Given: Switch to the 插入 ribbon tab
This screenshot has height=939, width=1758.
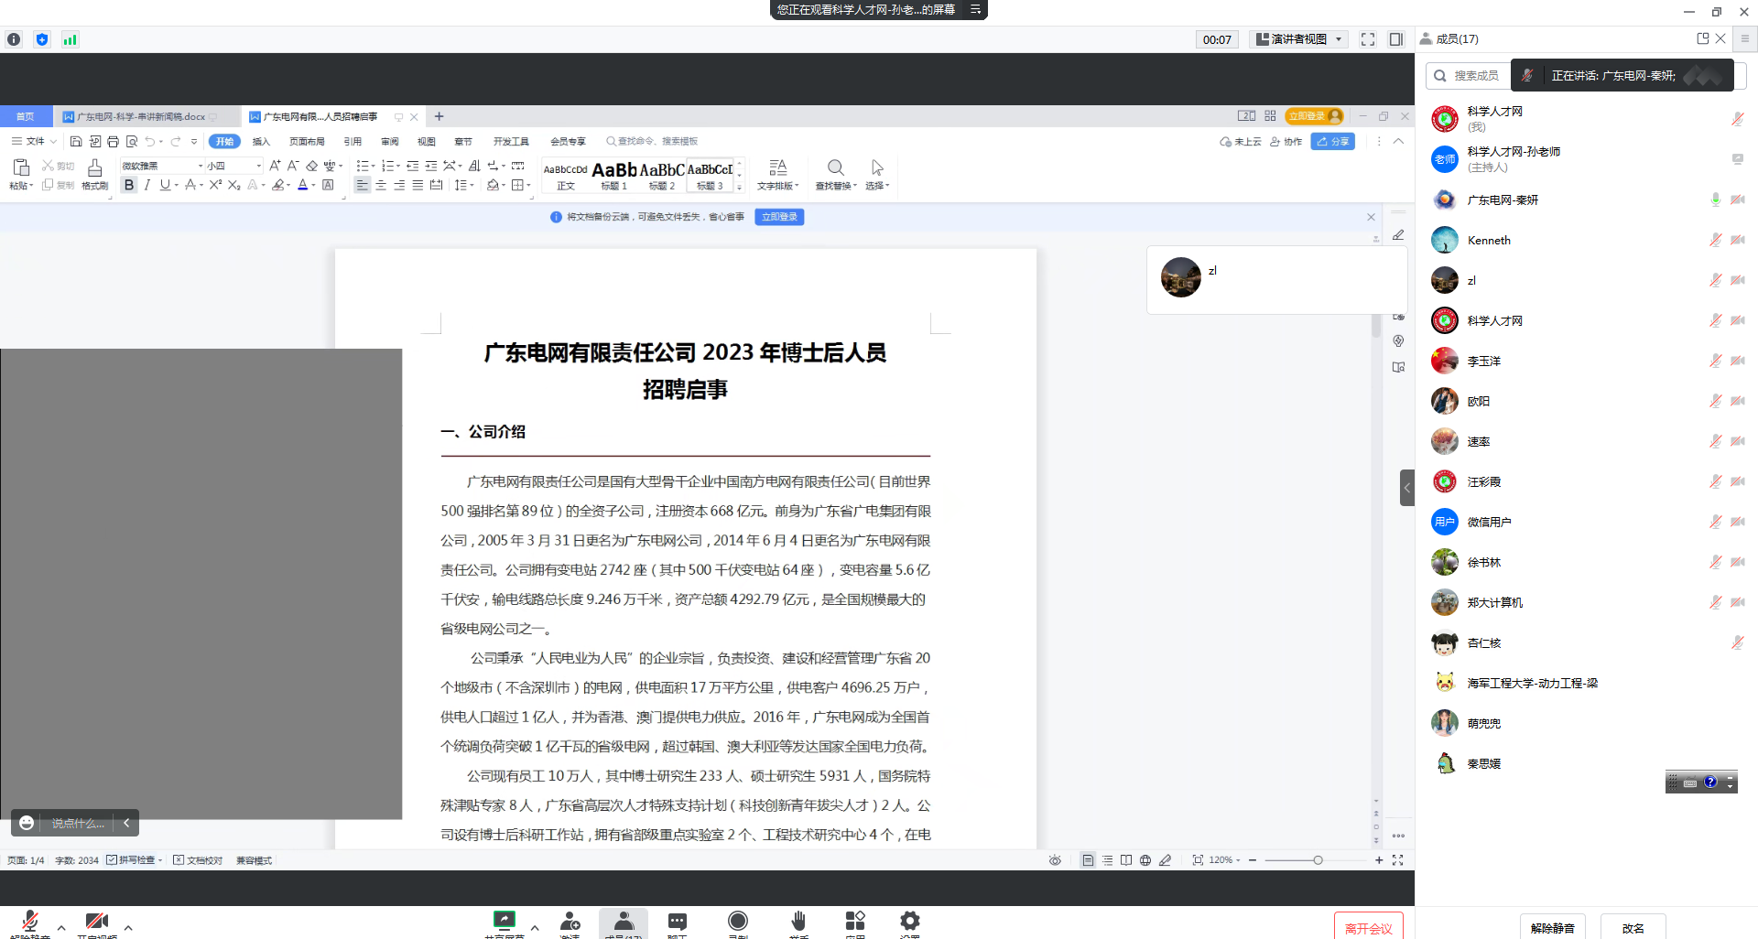Looking at the screenshot, I should (261, 141).
